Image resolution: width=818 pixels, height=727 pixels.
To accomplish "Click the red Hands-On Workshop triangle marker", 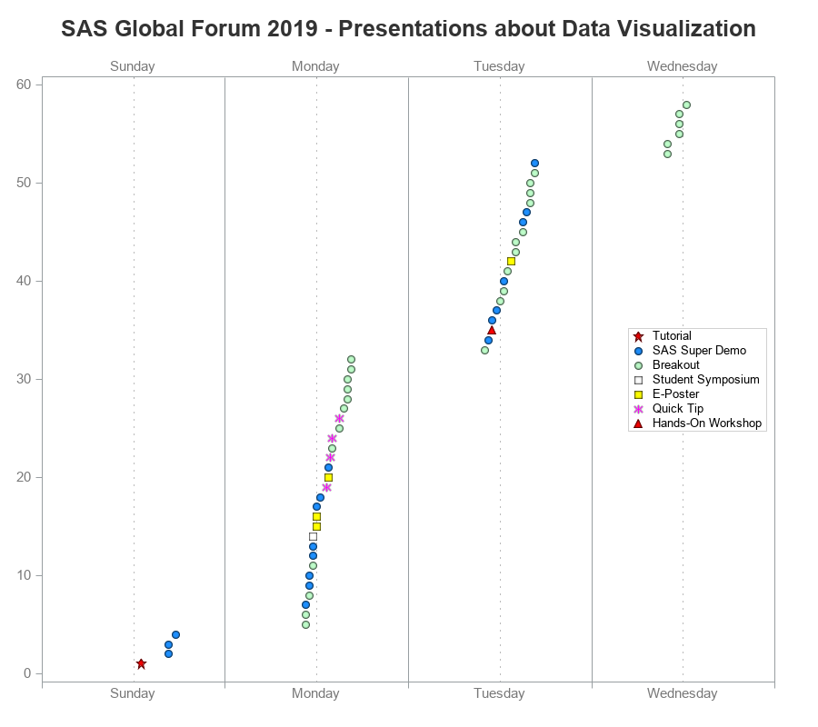I will click(x=492, y=330).
